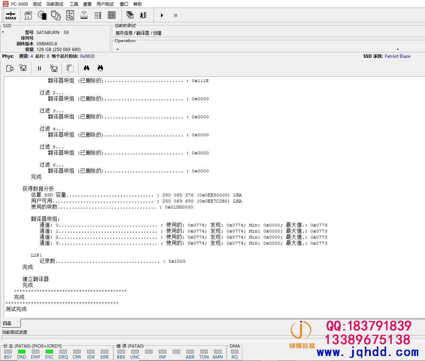Image resolution: width=425 pixels, height=361 pixels.
Task: Save log with the floppy icon
Action: tap(23, 68)
